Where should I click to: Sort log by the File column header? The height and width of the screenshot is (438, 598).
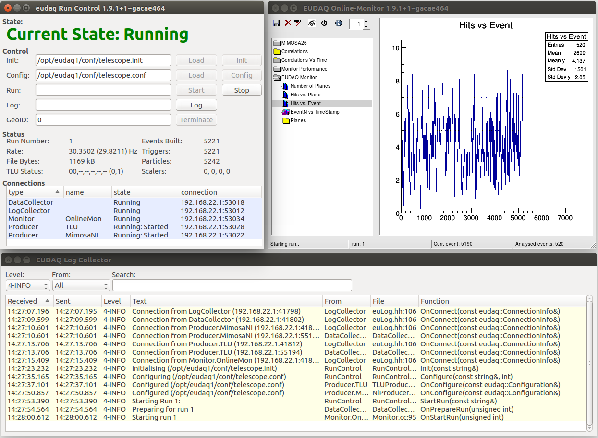[x=394, y=301]
